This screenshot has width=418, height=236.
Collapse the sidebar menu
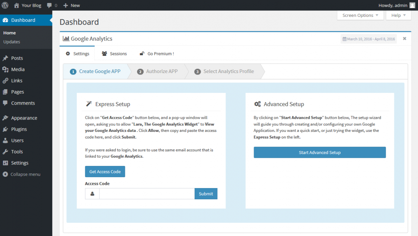click(25, 174)
